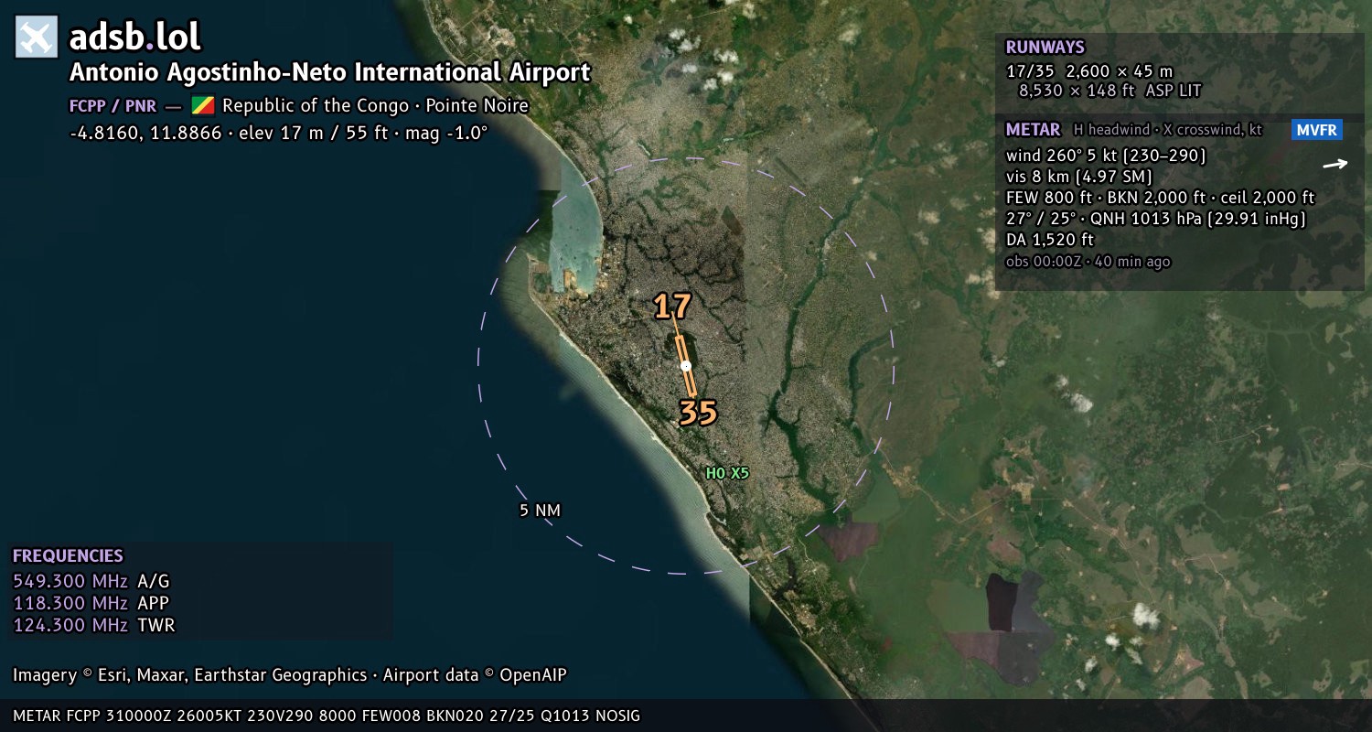Viewport: 1372px width, 732px height.
Task: Click the raw METAR FCPP string at bottom
Action: pos(327,716)
